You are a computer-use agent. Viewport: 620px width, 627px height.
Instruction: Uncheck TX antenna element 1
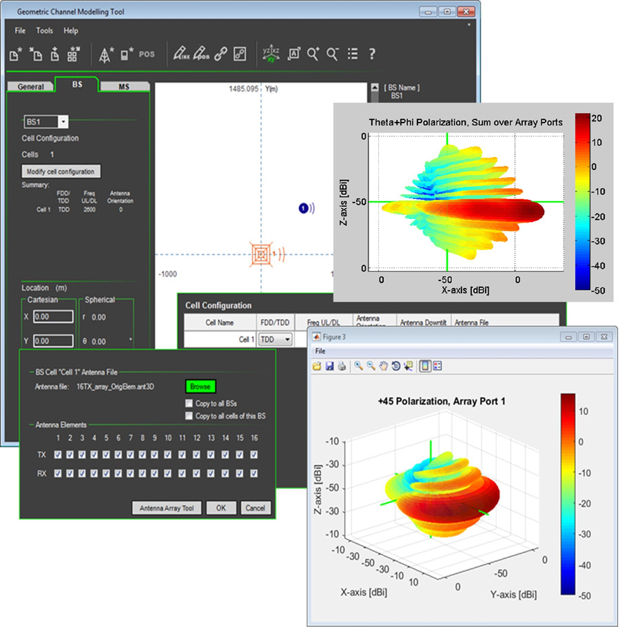[x=59, y=454]
